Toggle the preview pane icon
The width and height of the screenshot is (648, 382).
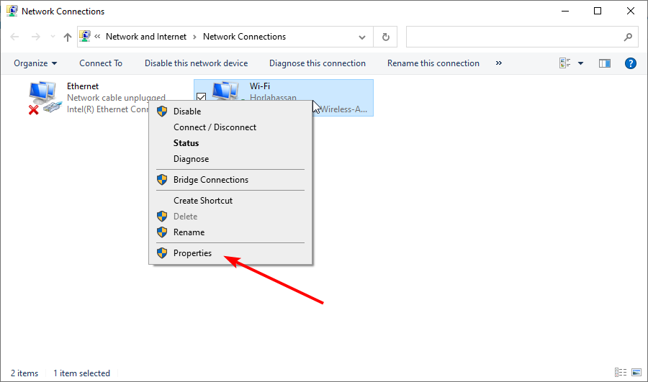pos(605,63)
